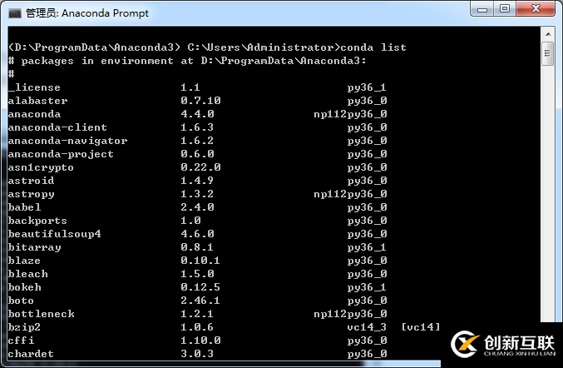Click version '0.22.0' of asn1crypto
Viewport: 563px width, 368px height.
pos(200,167)
